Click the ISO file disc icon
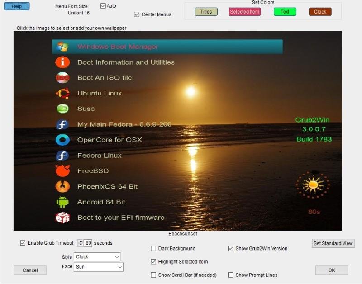 [x=62, y=78]
